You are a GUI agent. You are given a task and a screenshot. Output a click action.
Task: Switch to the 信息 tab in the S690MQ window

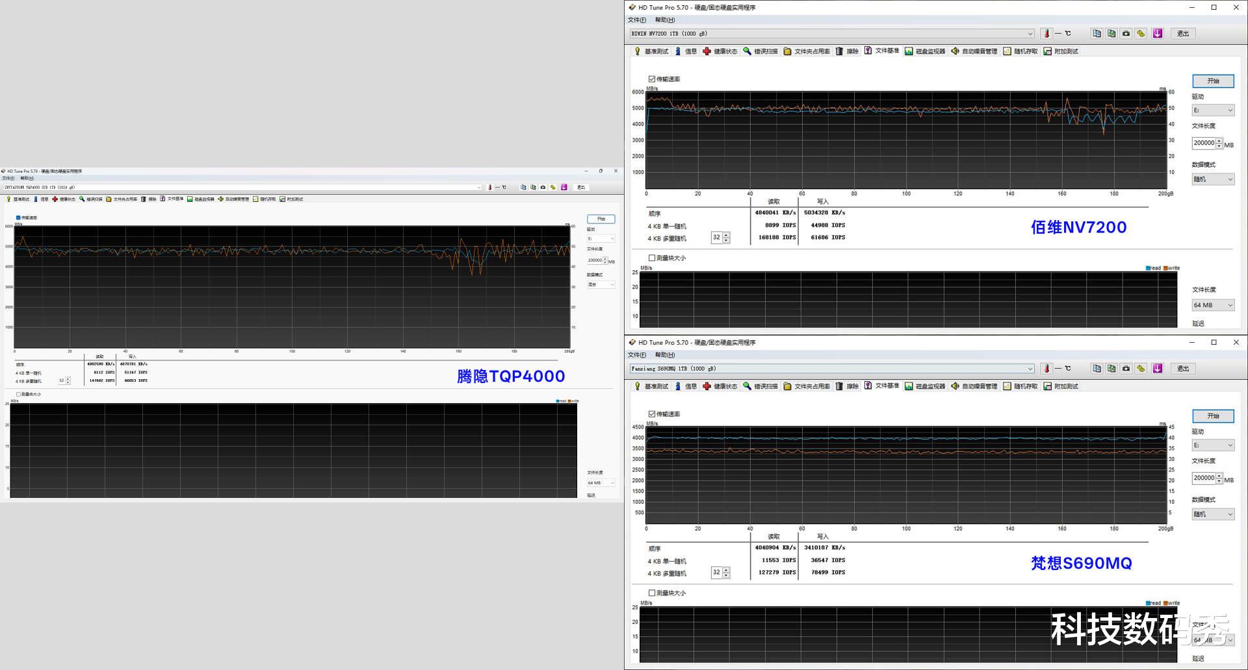686,386
